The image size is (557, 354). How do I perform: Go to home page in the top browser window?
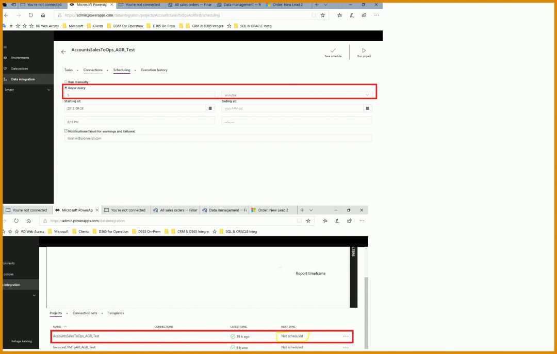point(43,15)
